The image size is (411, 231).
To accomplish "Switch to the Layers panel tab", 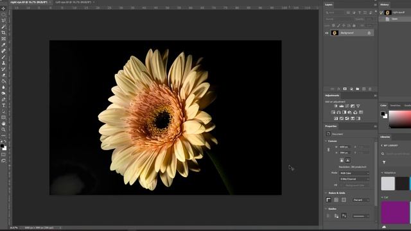I will (x=329, y=4).
